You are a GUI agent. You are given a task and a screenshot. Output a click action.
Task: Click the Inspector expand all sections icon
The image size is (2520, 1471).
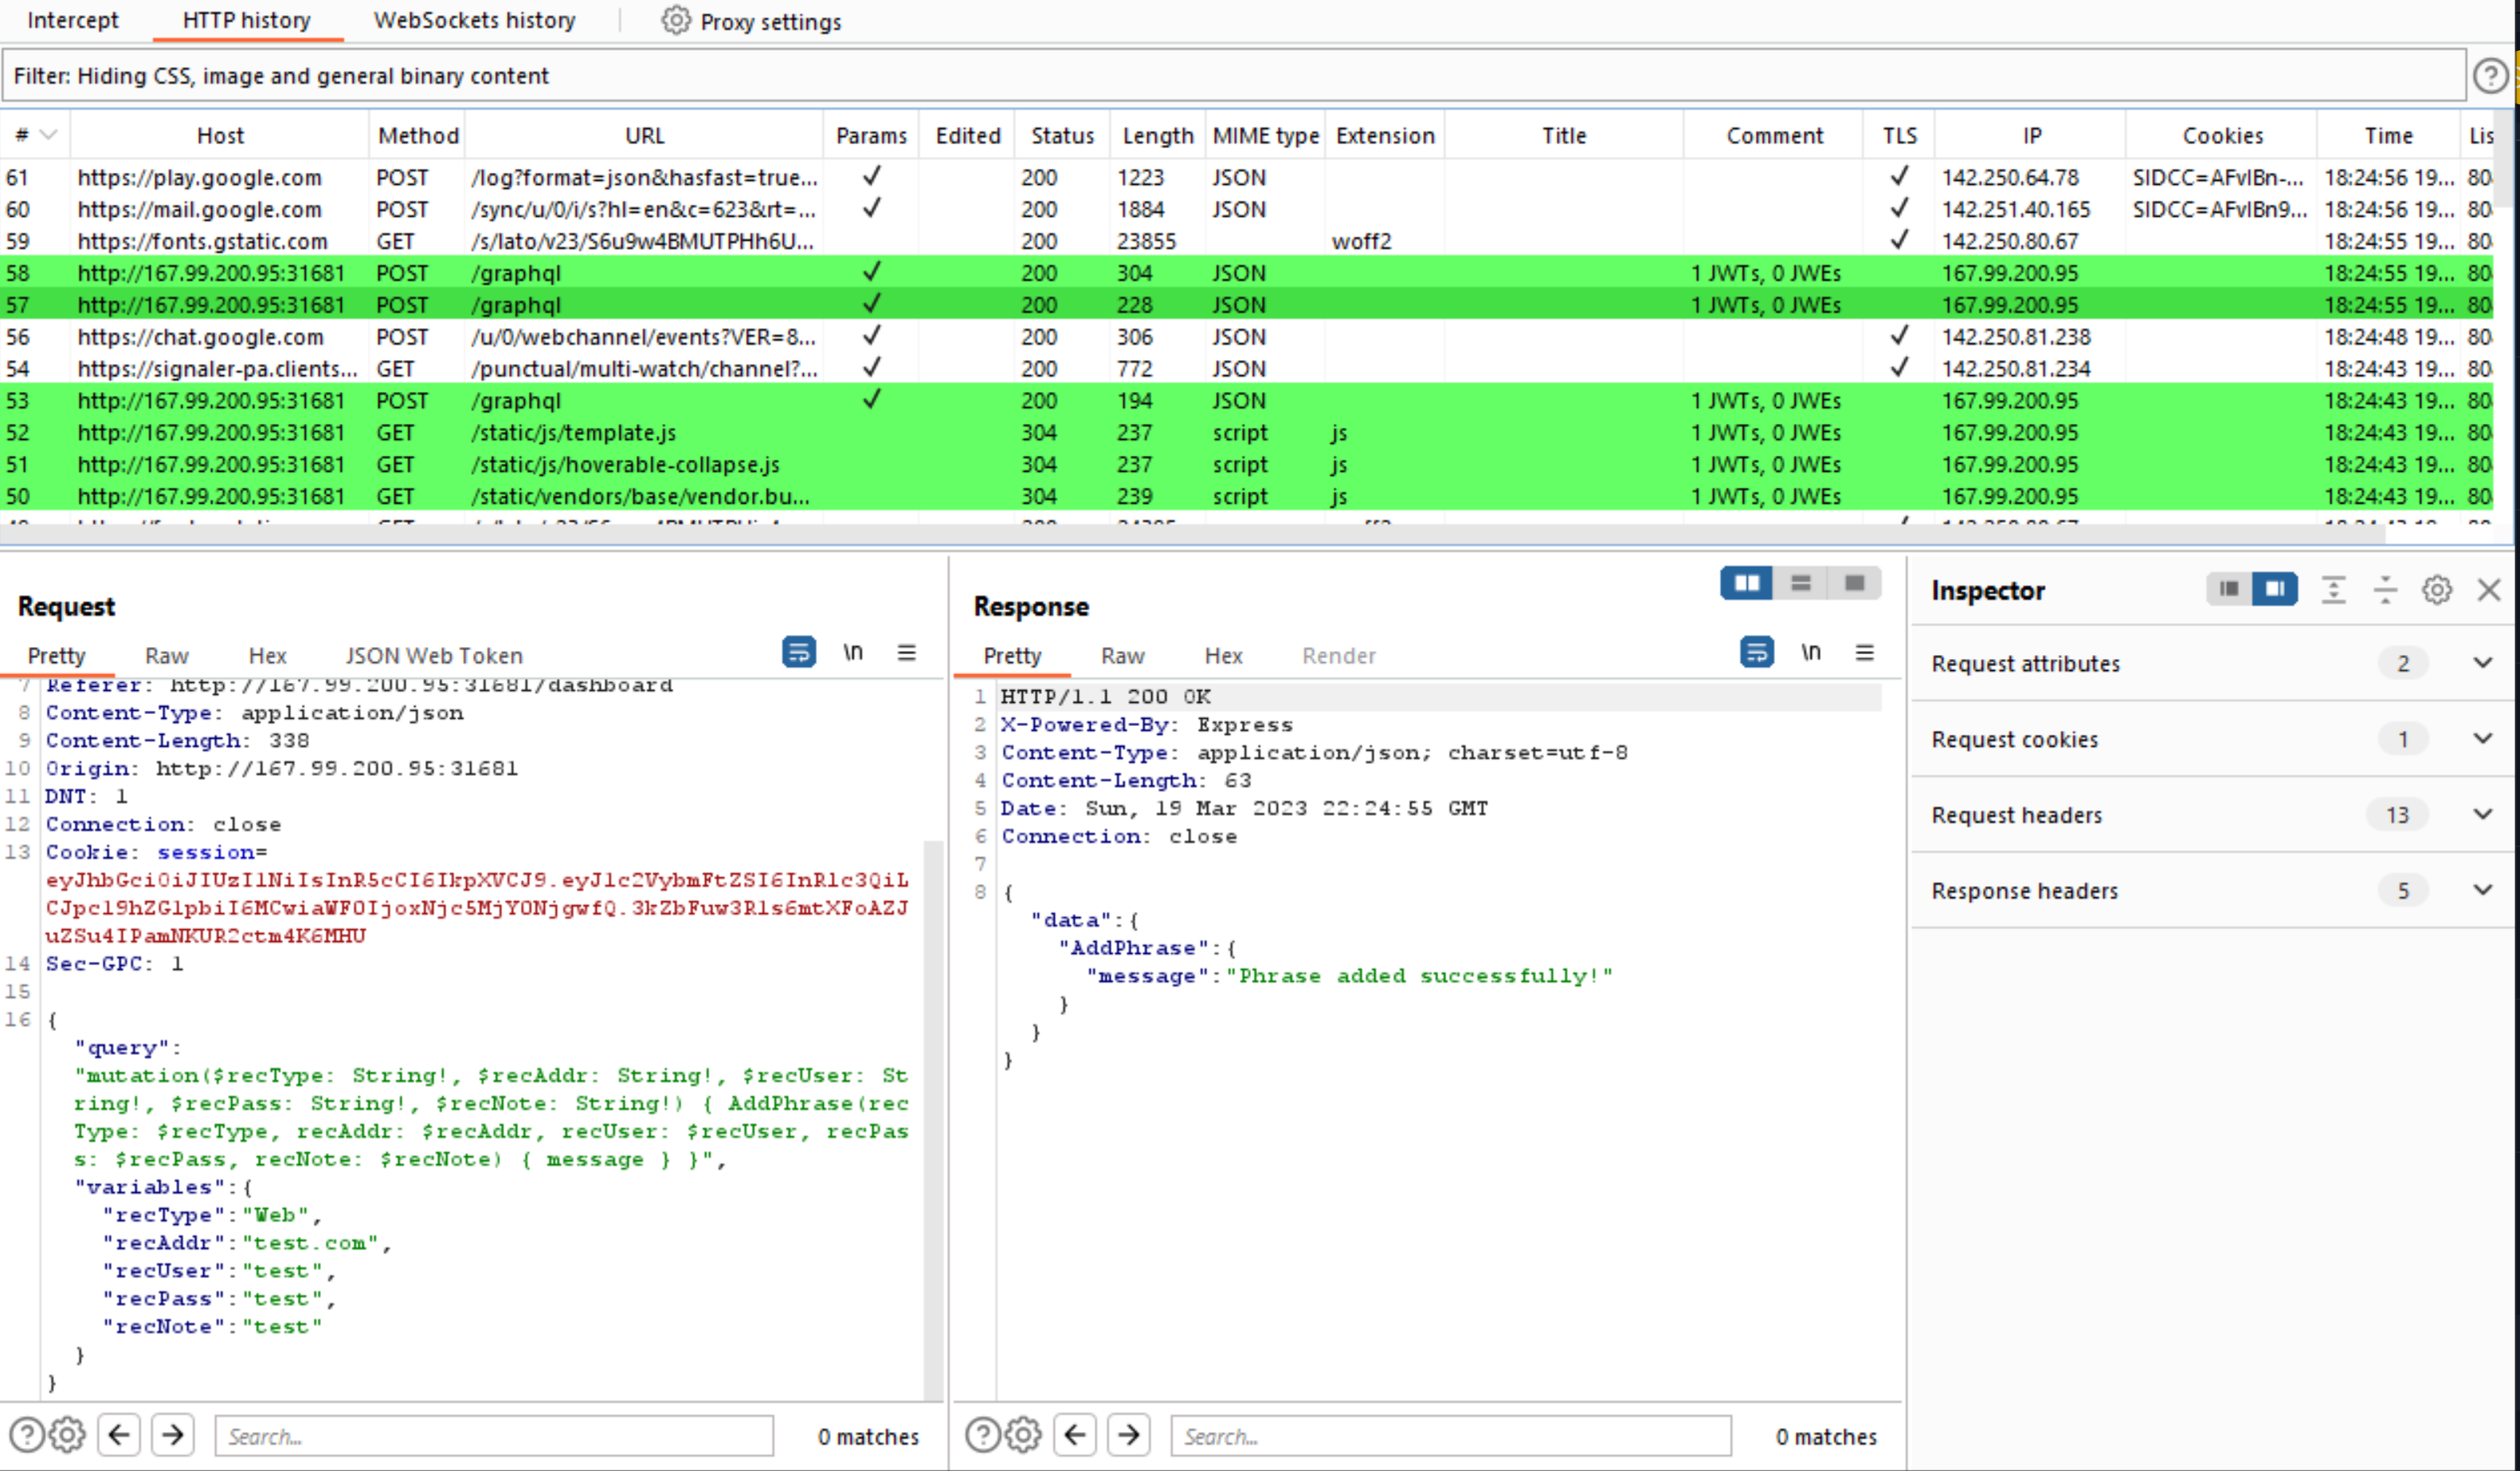(x=2333, y=590)
